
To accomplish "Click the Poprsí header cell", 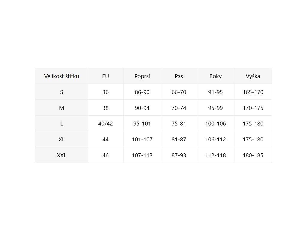I will coord(142,76).
